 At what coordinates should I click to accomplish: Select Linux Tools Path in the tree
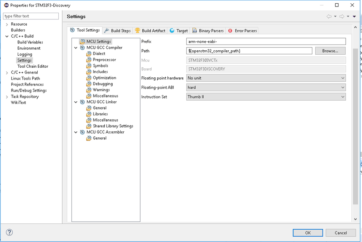tap(25, 78)
